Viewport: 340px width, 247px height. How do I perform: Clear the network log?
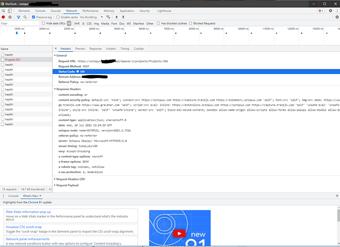(x=10, y=17)
